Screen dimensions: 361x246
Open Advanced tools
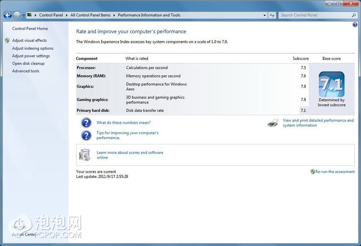[26, 71]
